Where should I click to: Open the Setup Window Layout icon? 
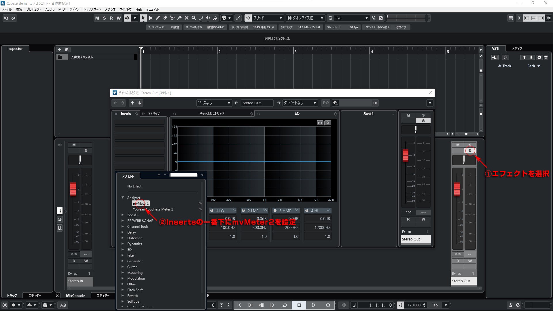(x=548, y=18)
